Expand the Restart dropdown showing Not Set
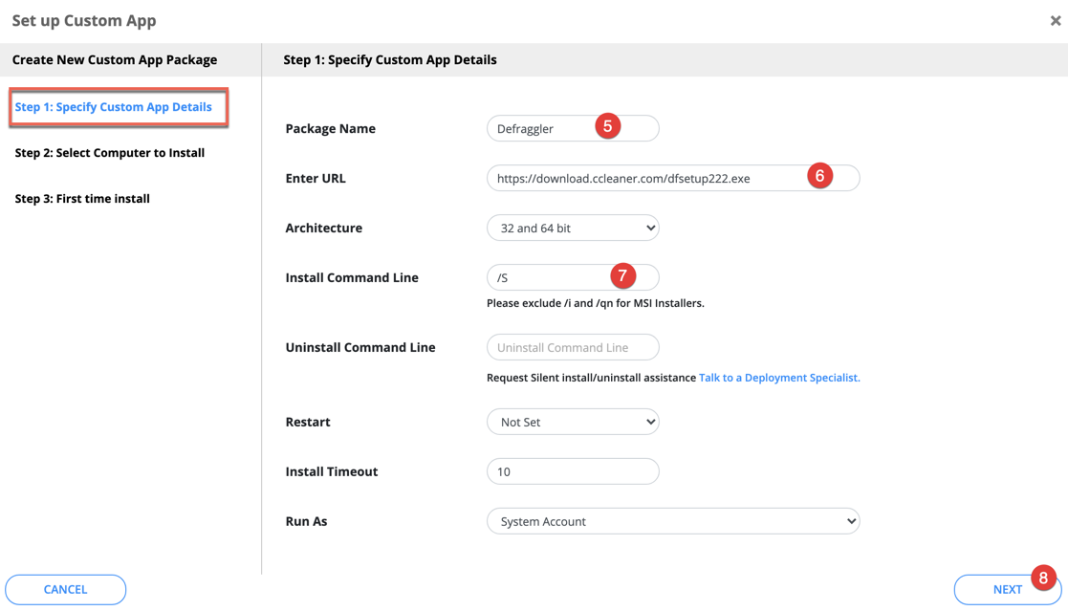Screen dimensions: 1068x611 click(x=573, y=422)
